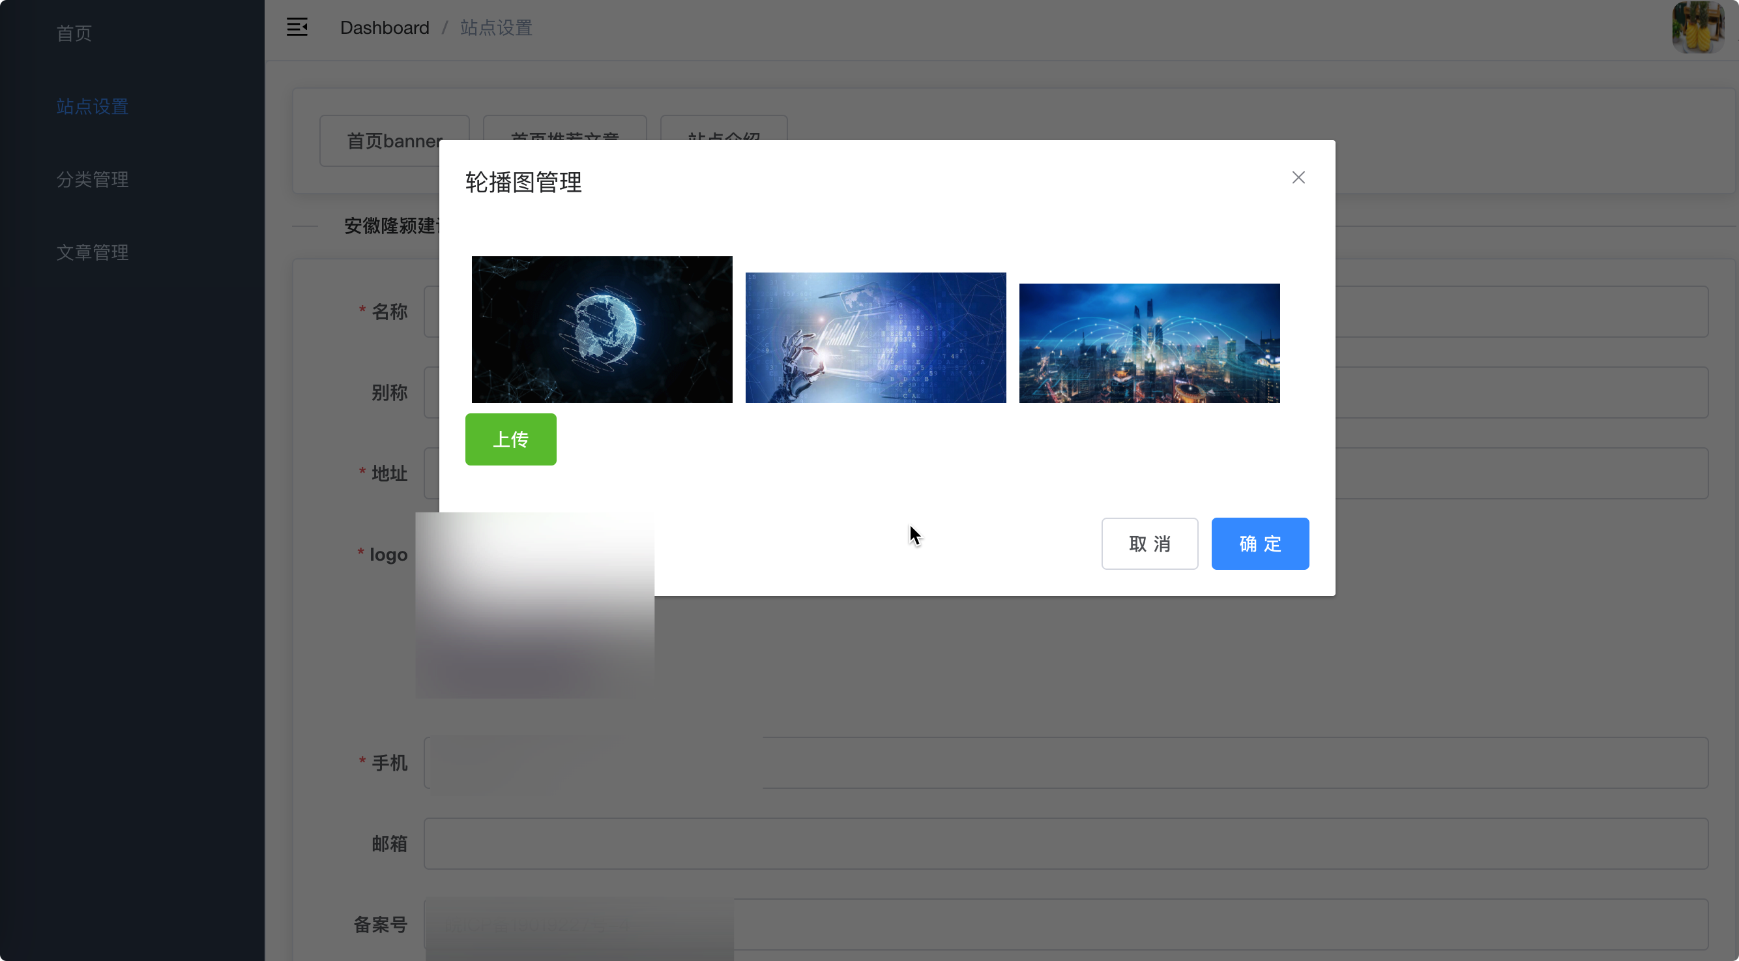Image resolution: width=1739 pixels, height=961 pixels.
Task: Open 首页 in the sidebar
Action: coord(74,33)
